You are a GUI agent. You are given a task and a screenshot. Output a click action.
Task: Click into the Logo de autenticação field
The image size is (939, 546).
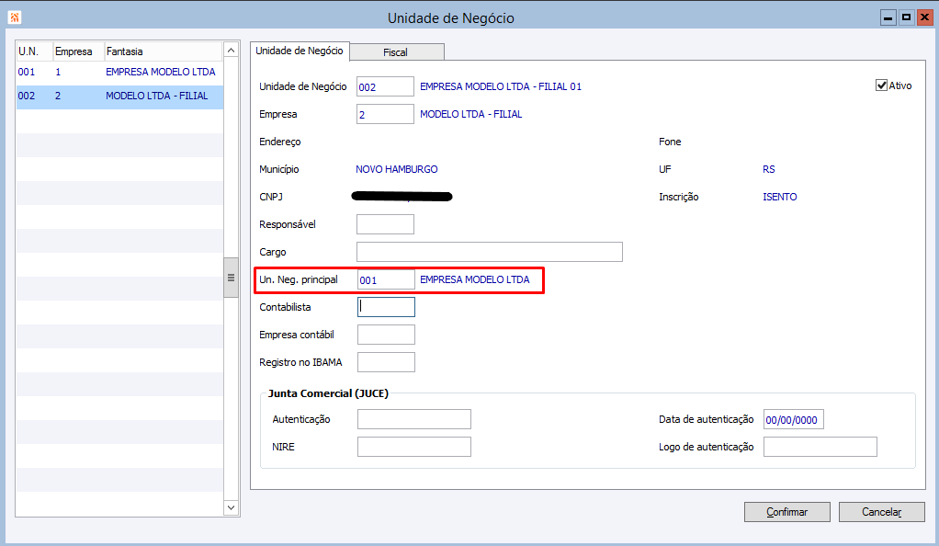click(x=820, y=447)
